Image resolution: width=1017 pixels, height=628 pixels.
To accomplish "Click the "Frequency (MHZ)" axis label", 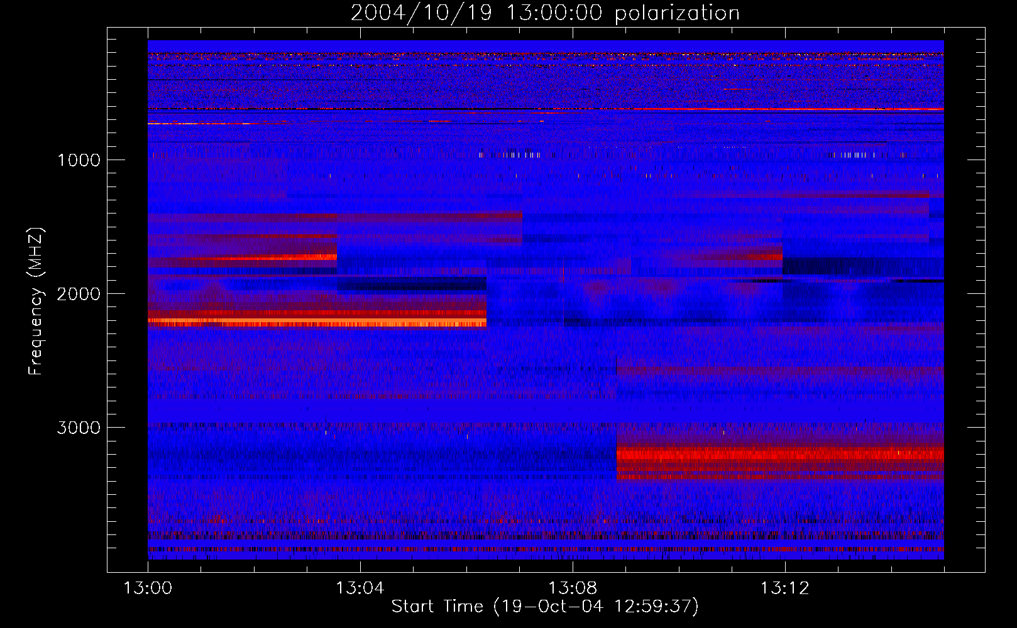I will click(36, 301).
